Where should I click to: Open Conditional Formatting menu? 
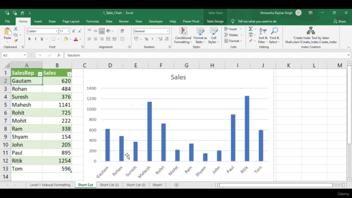[183, 35]
